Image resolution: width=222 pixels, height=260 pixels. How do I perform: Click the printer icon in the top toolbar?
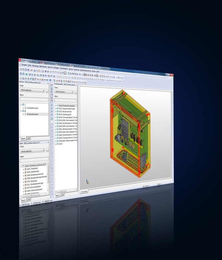tap(28, 70)
